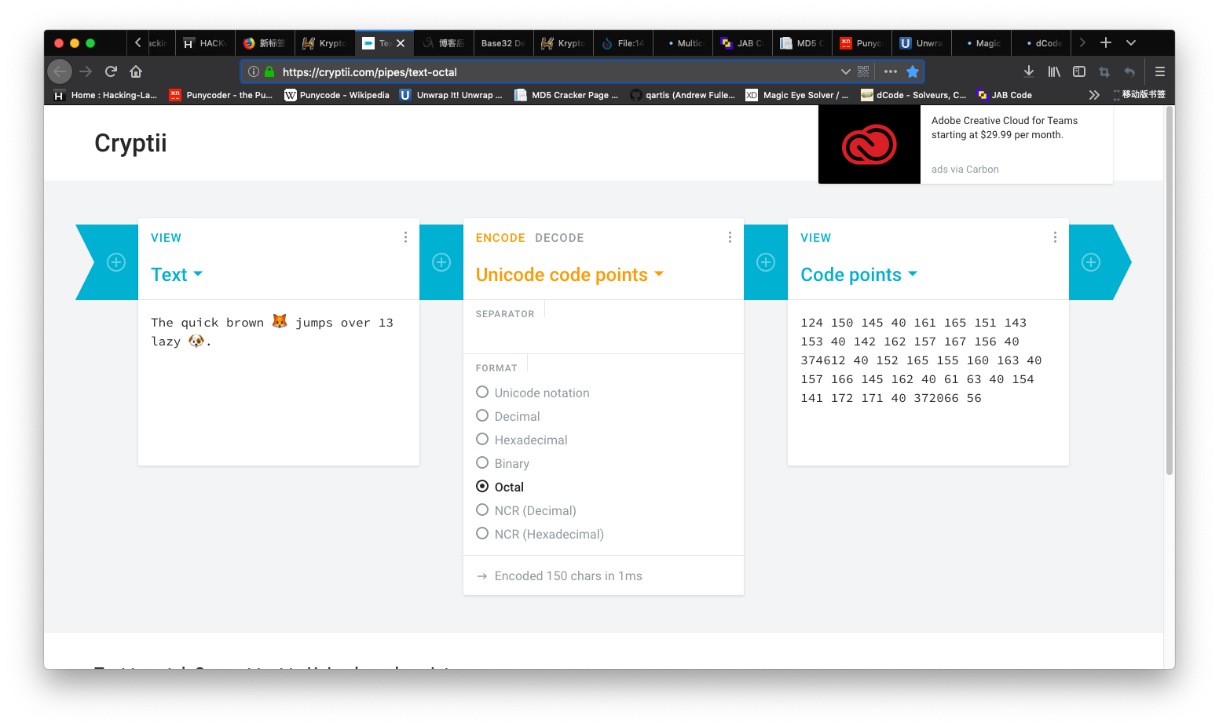
Task: Show more bookmarks chevron
Action: click(x=1094, y=95)
